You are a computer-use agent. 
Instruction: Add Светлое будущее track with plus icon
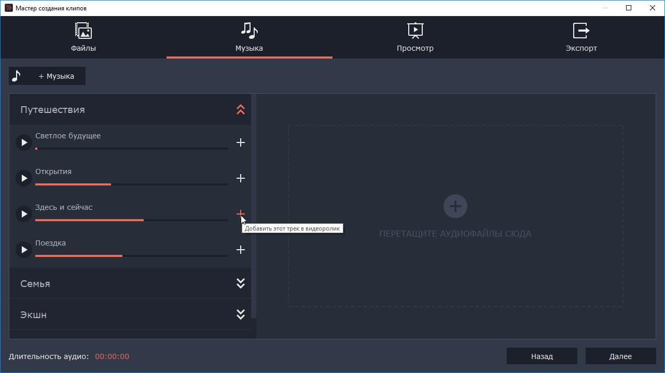click(x=241, y=142)
